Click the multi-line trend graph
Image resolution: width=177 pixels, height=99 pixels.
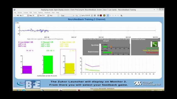tap(118, 66)
